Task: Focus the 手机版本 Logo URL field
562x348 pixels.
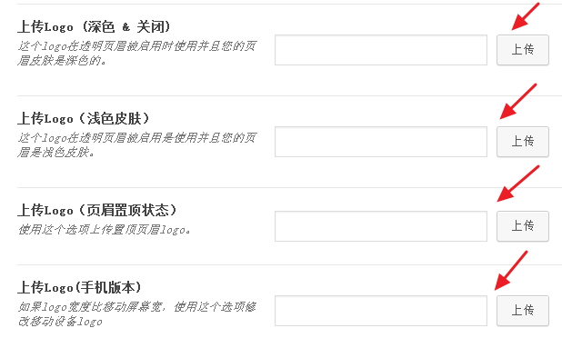Action: 381,311
